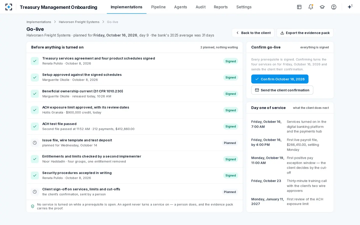Click Planned badge on Issue file row
The image size is (360, 225).
click(230, 143)
